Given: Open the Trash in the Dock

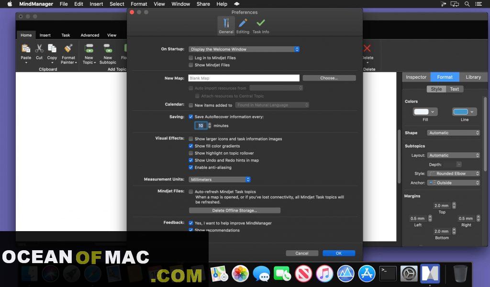Looking at the screenshot, I should tap(460, 274).
